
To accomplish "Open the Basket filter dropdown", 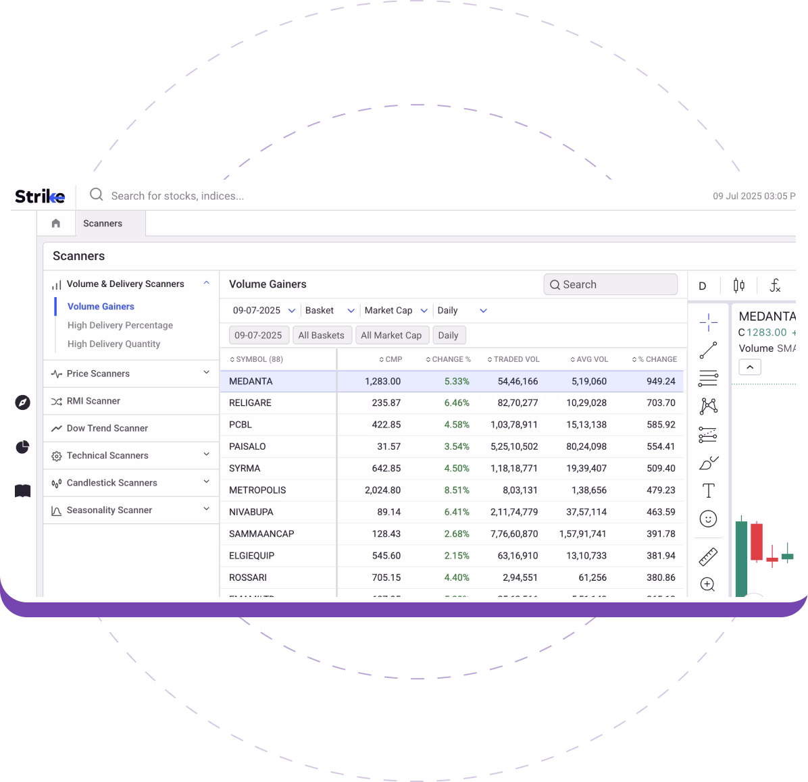I will [x=330, y=311].
